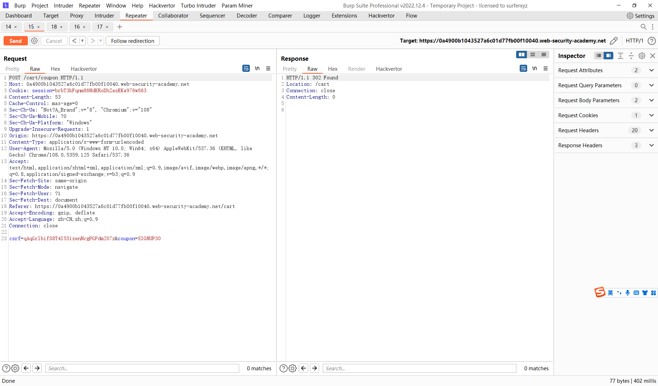Open response pane hamburger menu
The height and width of the screenshot is (386, 658).
click(546, 68)
